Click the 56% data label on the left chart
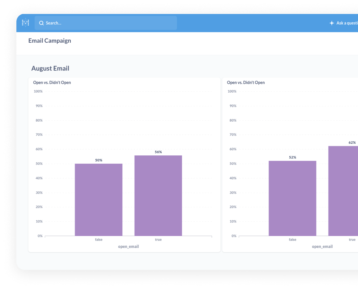This screenshot has width=358, height=289. point(158,152)
